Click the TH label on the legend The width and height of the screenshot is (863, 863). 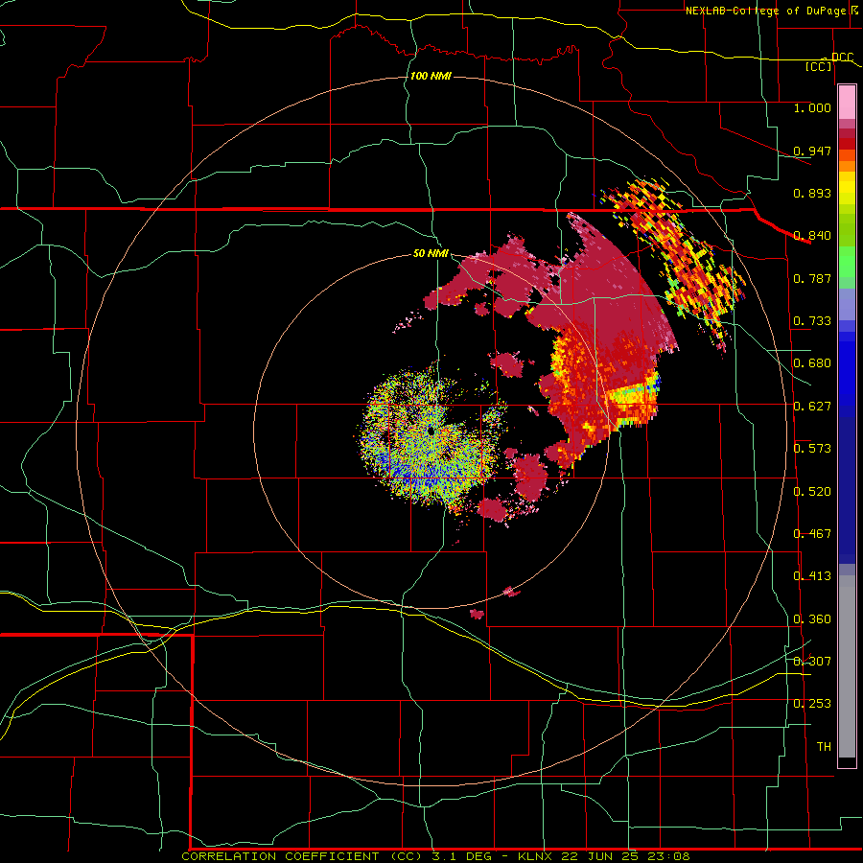(x=824, y=747)
